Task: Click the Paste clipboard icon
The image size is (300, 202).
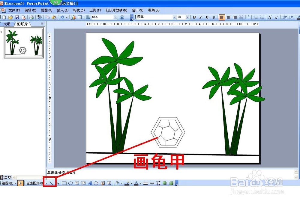Action: 54,17
